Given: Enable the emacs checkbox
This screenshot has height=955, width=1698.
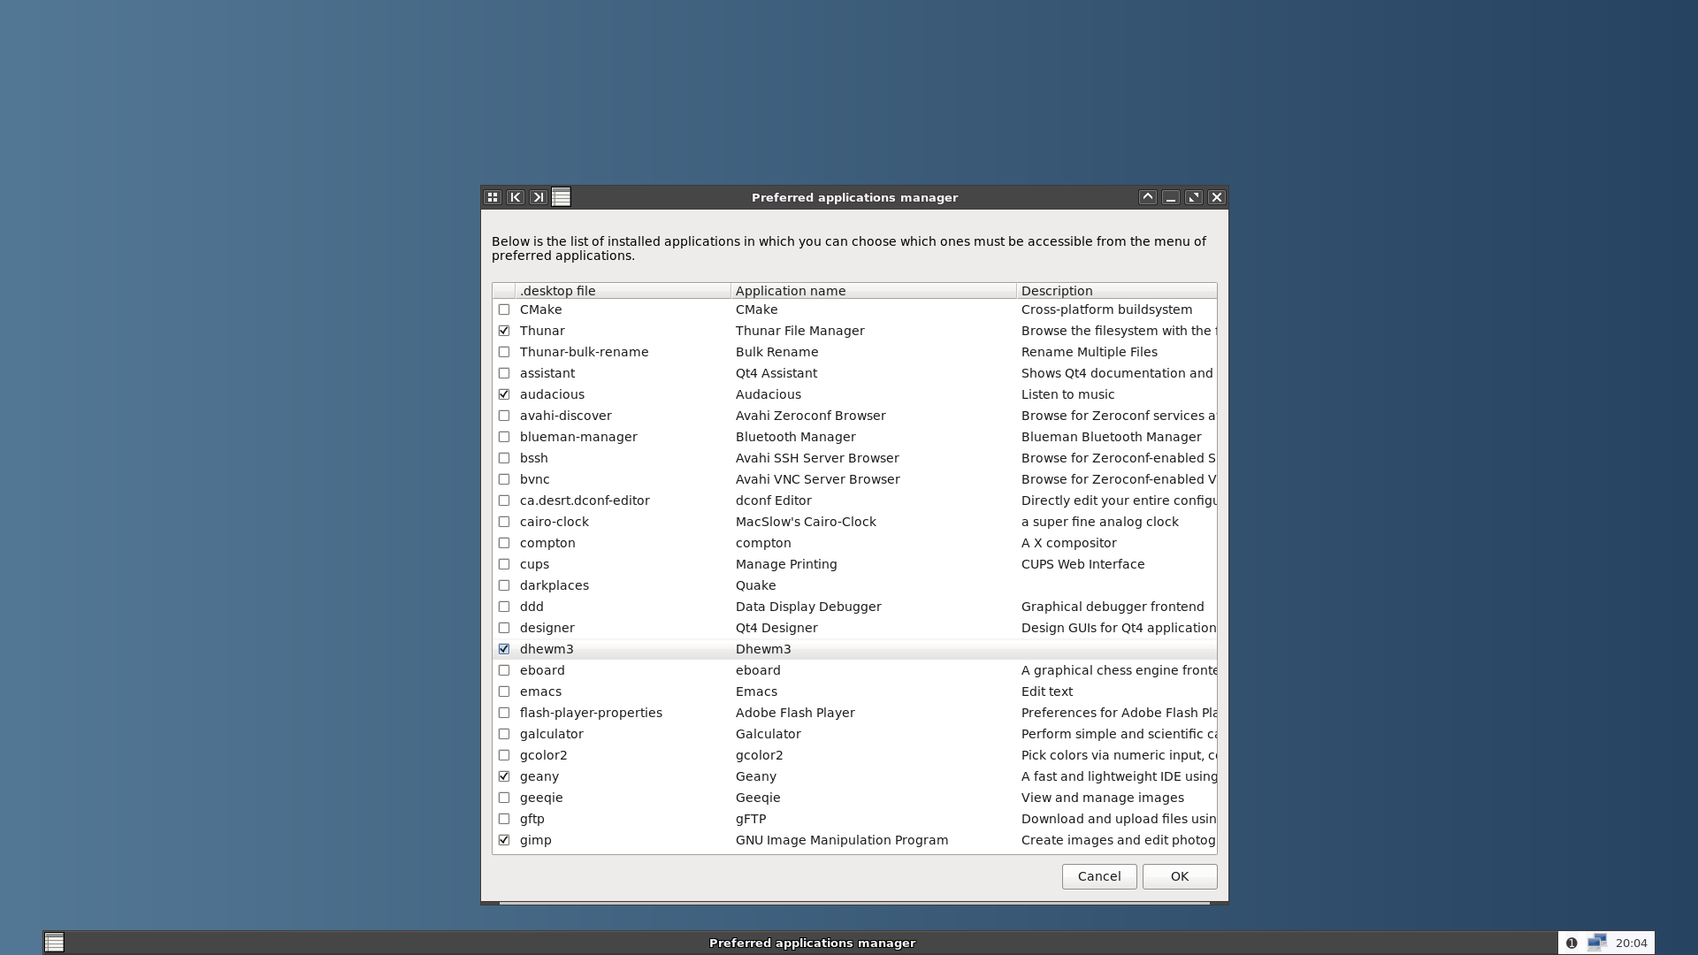Looking at the screenshot, I should pyautogui.click(x=504, y=691).
